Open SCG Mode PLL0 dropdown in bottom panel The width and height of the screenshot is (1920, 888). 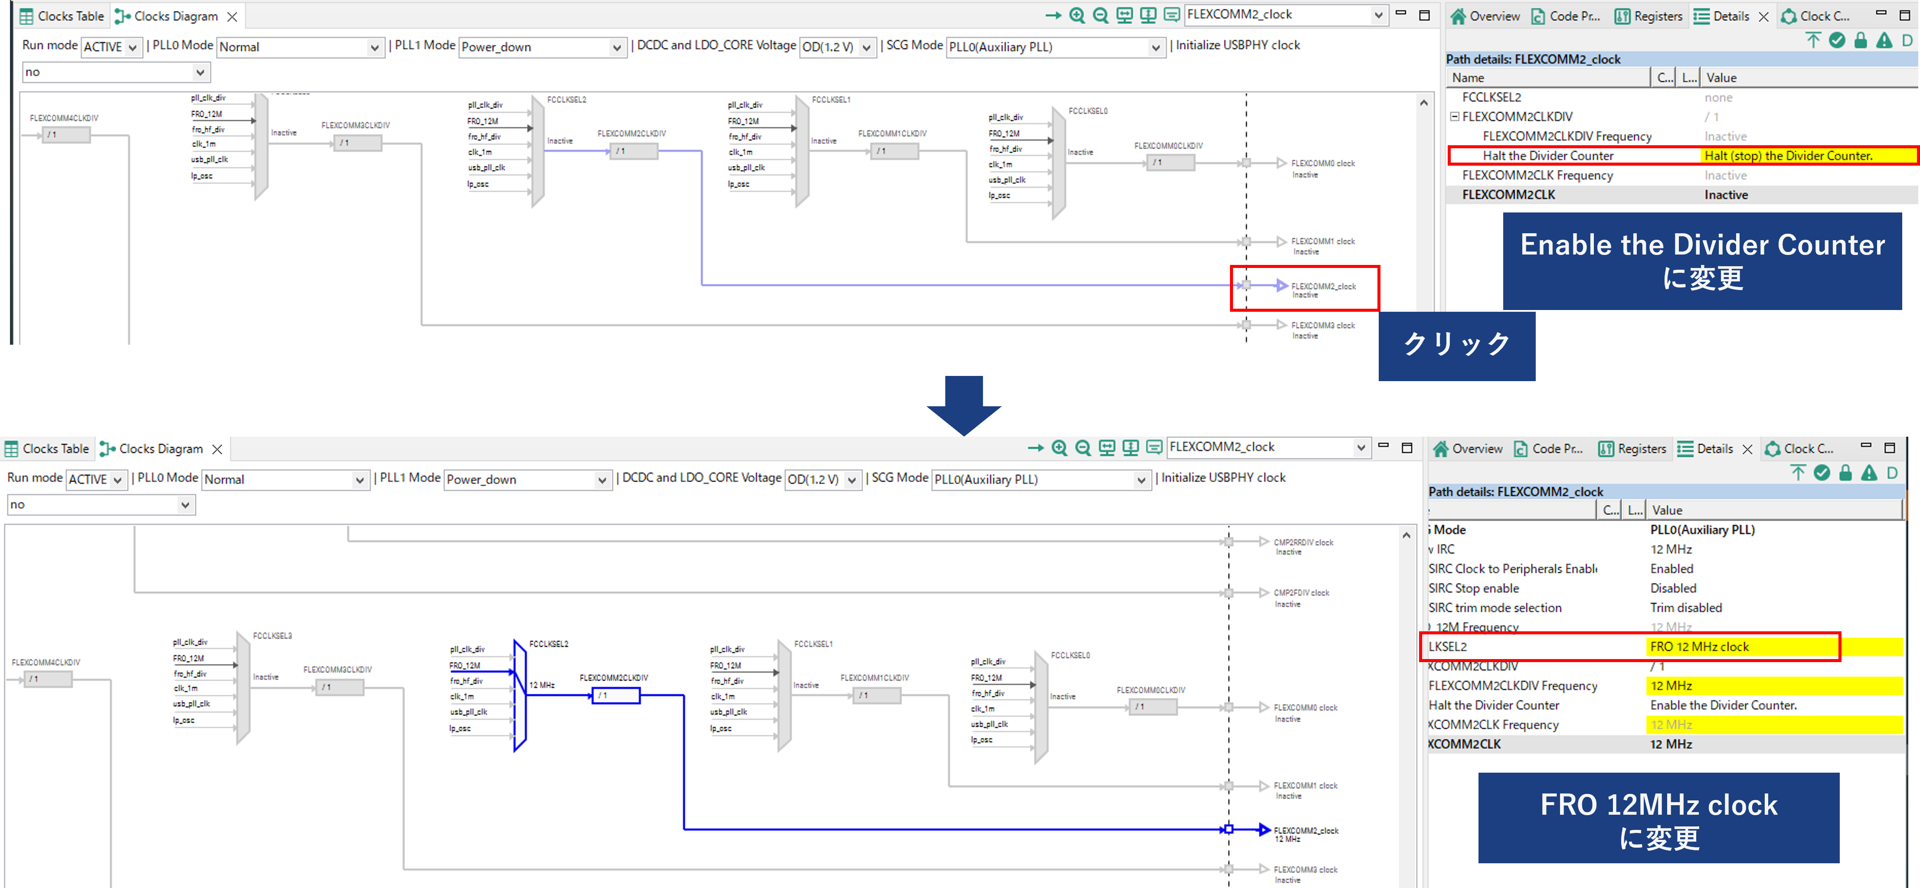[x=1140, y=480]
